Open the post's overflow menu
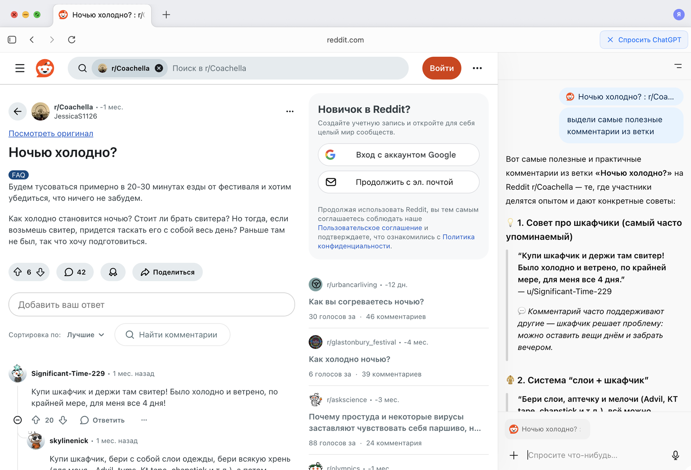The image size is (691, 470). [290, 111]
